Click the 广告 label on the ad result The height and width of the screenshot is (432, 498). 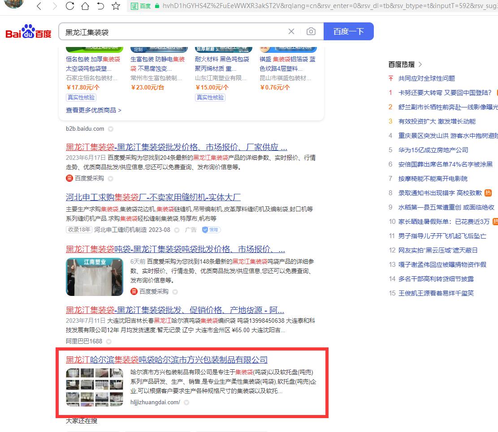pos(191,230)
